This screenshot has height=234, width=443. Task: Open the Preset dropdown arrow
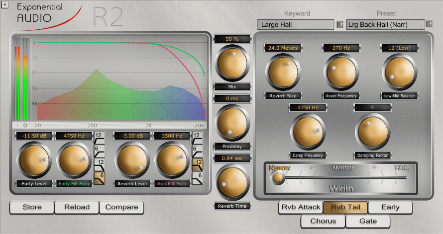coord(430,24)
